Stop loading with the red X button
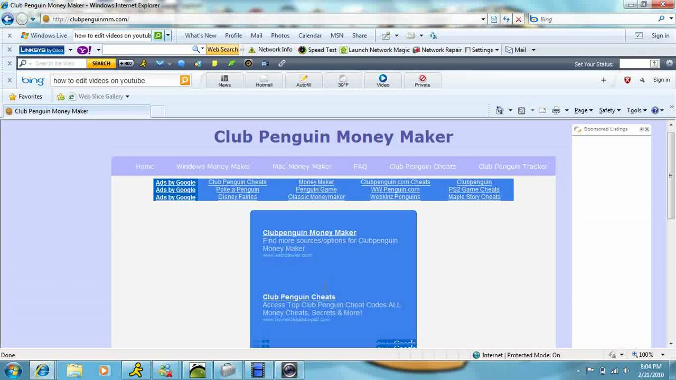Image resolution: width=676 pixels, height=380 pixels. tap(519, 19)
